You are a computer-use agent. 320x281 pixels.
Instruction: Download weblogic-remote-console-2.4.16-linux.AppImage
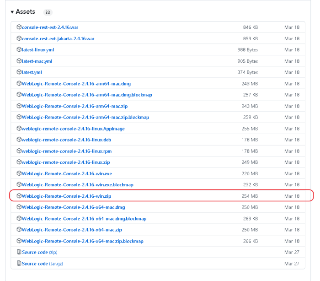(73, 129)
